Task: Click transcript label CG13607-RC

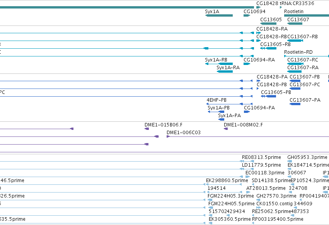Action: [x=303, y=60]
